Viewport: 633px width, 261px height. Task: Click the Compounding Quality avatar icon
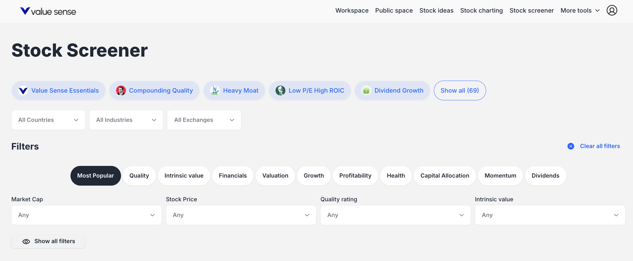pyautogui.click(x=121, y=90)
